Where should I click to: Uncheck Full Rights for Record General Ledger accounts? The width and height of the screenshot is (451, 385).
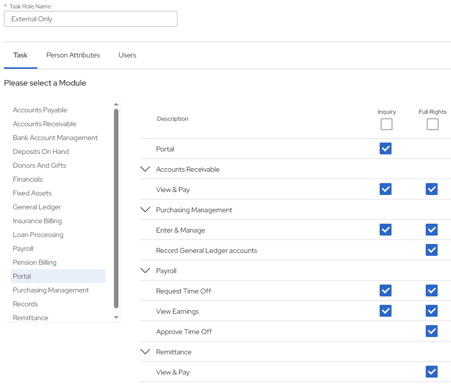[x=432, y=250]
